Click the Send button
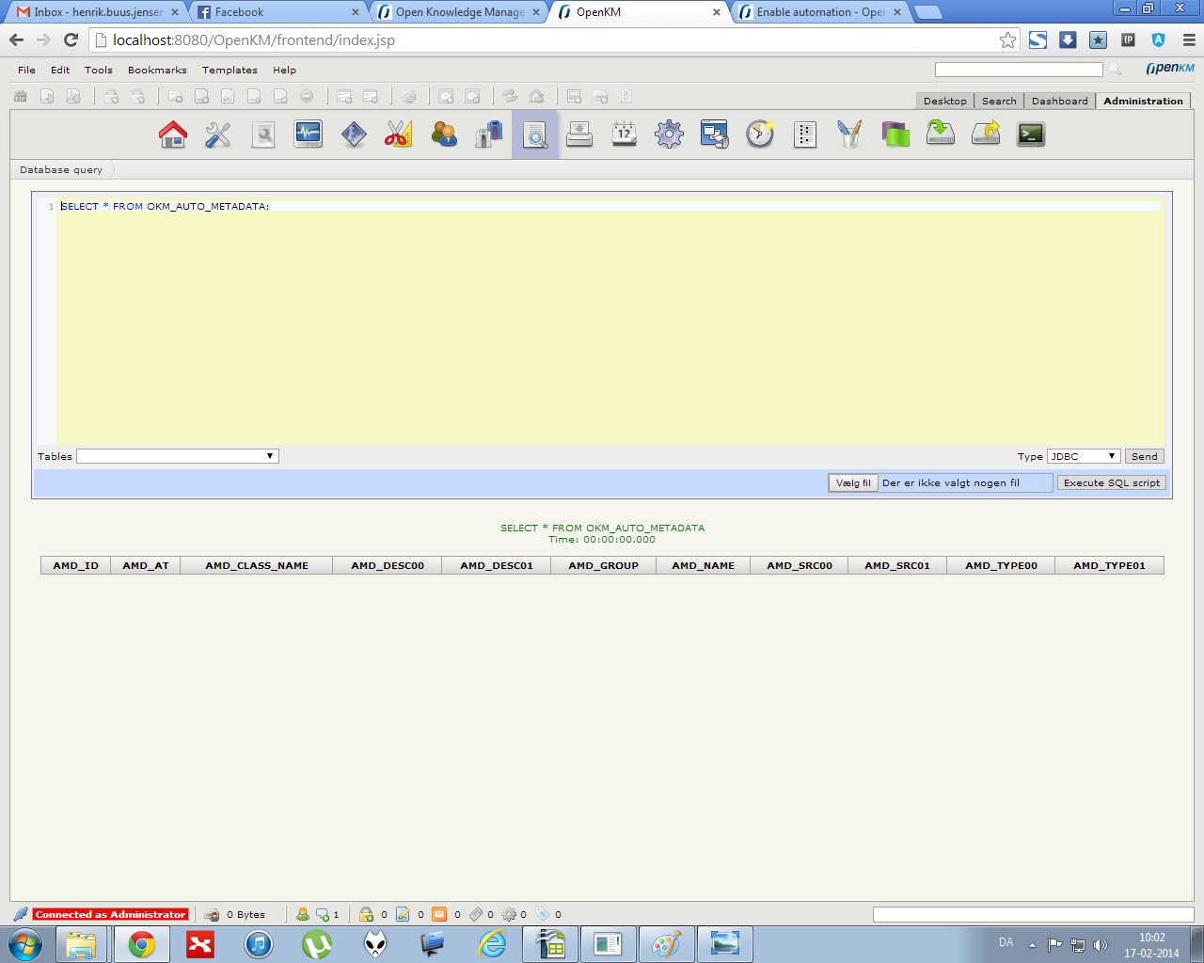 [x=1144, y=455]
